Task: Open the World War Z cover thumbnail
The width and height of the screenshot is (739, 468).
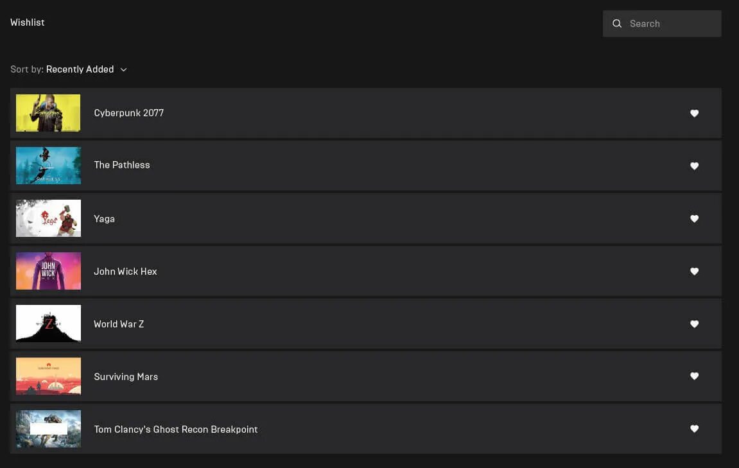Action: (49, 324)
